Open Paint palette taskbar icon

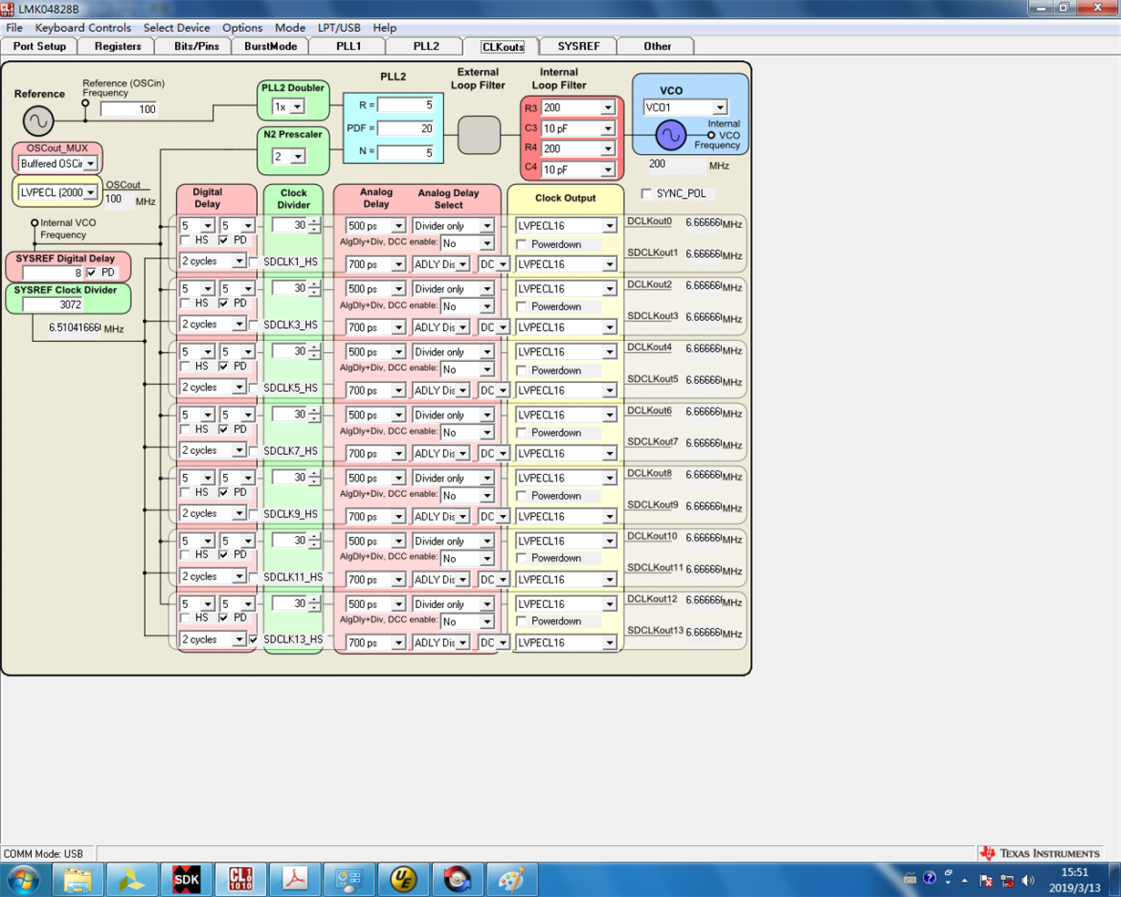(511, 880)
